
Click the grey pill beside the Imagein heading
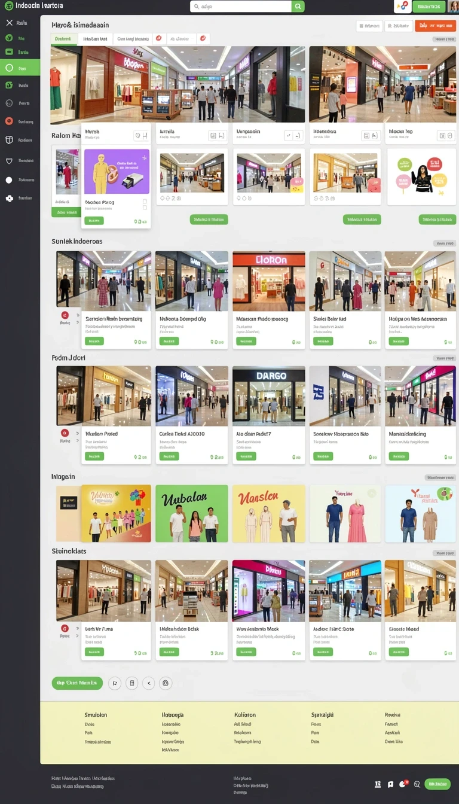coord(440,478)
